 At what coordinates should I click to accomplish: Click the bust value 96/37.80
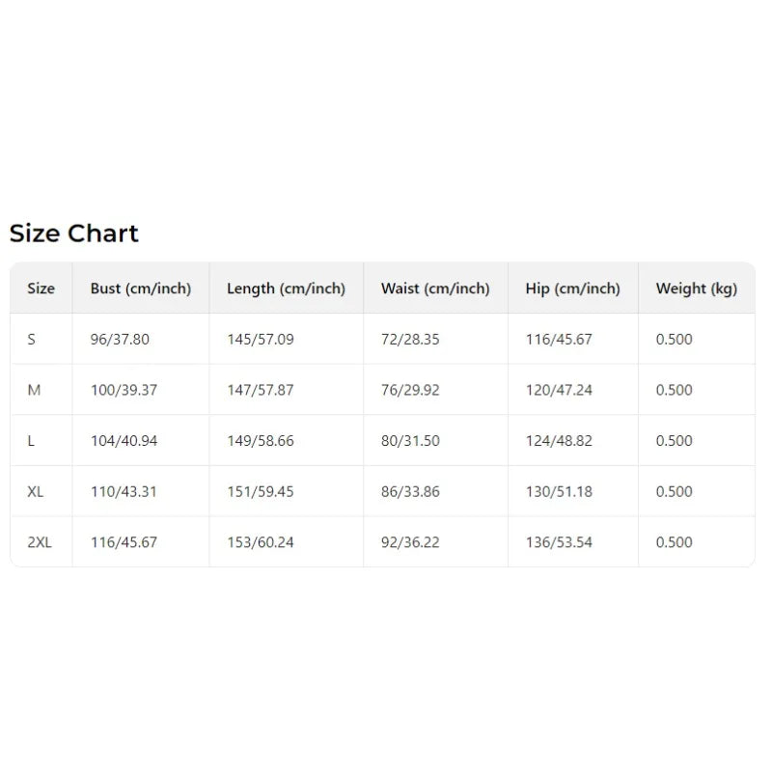120,340
